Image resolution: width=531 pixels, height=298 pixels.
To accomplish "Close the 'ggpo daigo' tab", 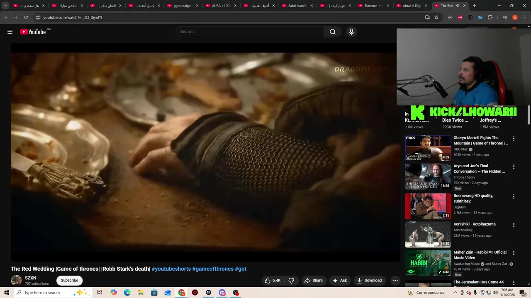I will 197,6.
